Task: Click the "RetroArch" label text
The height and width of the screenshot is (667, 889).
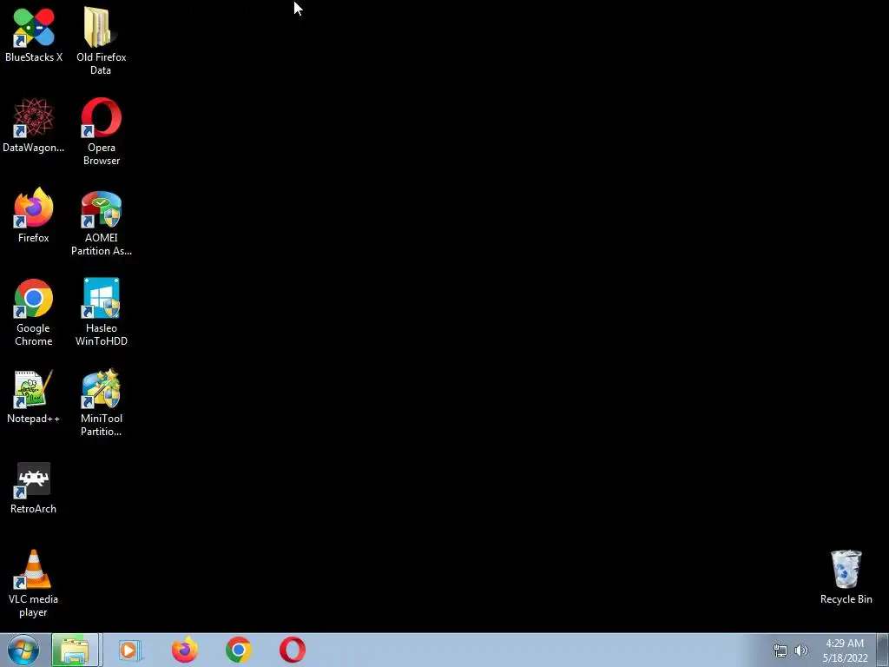Action: (x=34, y=509)
